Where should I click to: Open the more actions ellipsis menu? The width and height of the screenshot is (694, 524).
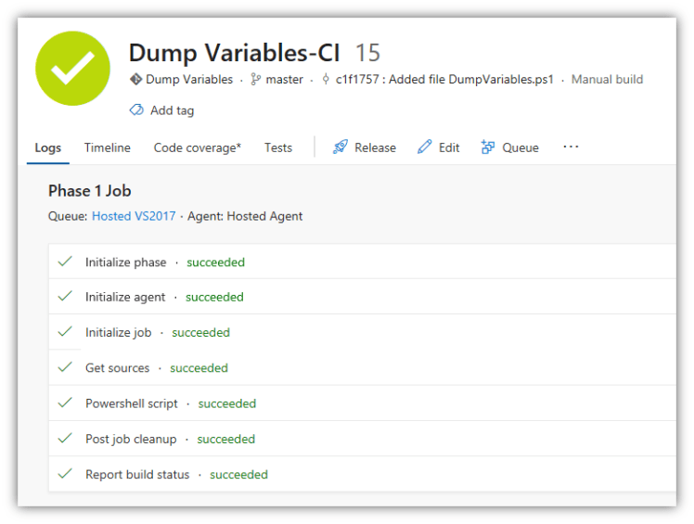point(571,147)
